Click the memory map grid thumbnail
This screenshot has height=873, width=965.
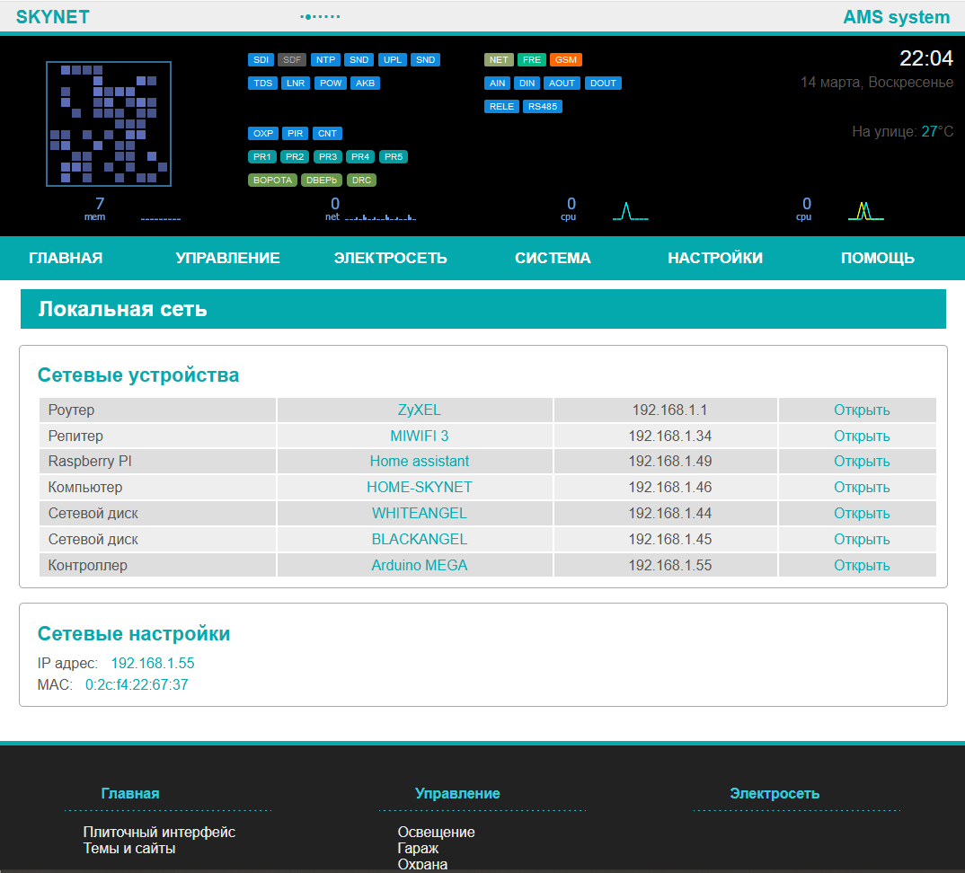[x=109, y=124]
